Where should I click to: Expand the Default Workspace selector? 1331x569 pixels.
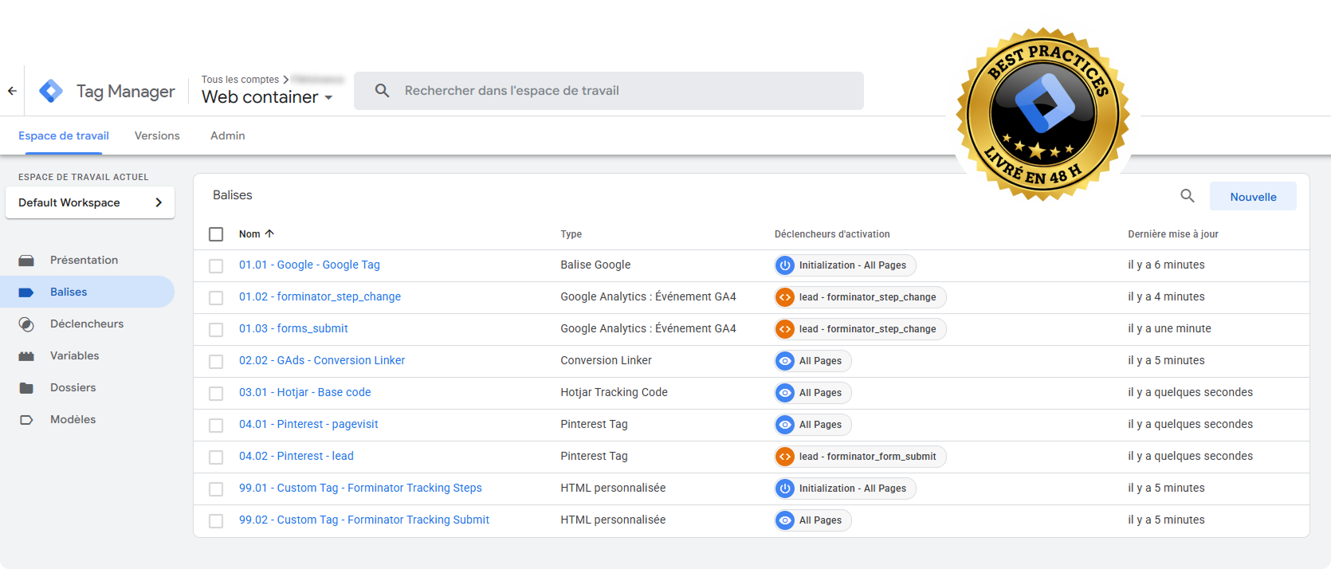tap(89, 202)
